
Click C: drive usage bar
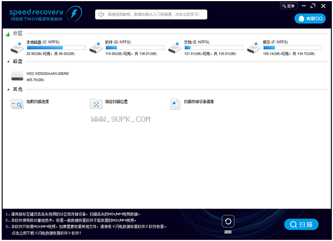56,48
